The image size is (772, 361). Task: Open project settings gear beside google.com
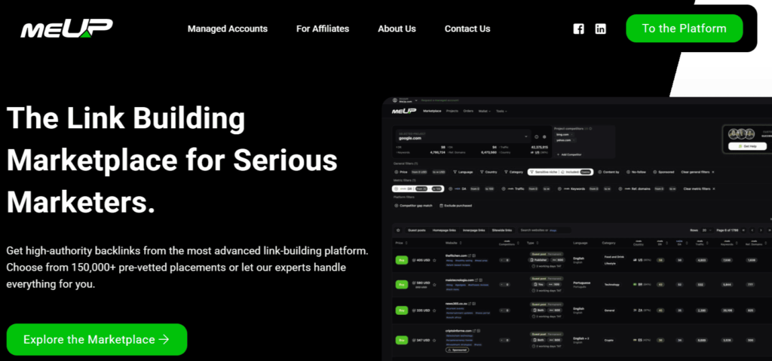[544, 137]
